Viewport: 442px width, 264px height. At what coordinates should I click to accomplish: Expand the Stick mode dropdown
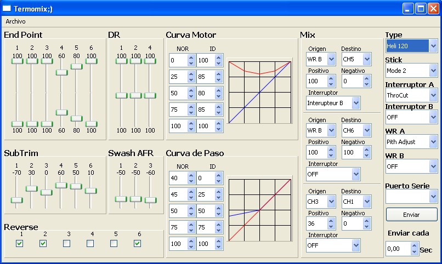433,71
